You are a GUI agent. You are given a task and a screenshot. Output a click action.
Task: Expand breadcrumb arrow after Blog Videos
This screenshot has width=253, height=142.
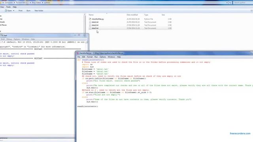coord(43,3)
